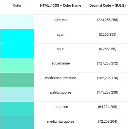Click the color swatch beside cyan
The width and height of the screenshot is (128, 129).
17,36
